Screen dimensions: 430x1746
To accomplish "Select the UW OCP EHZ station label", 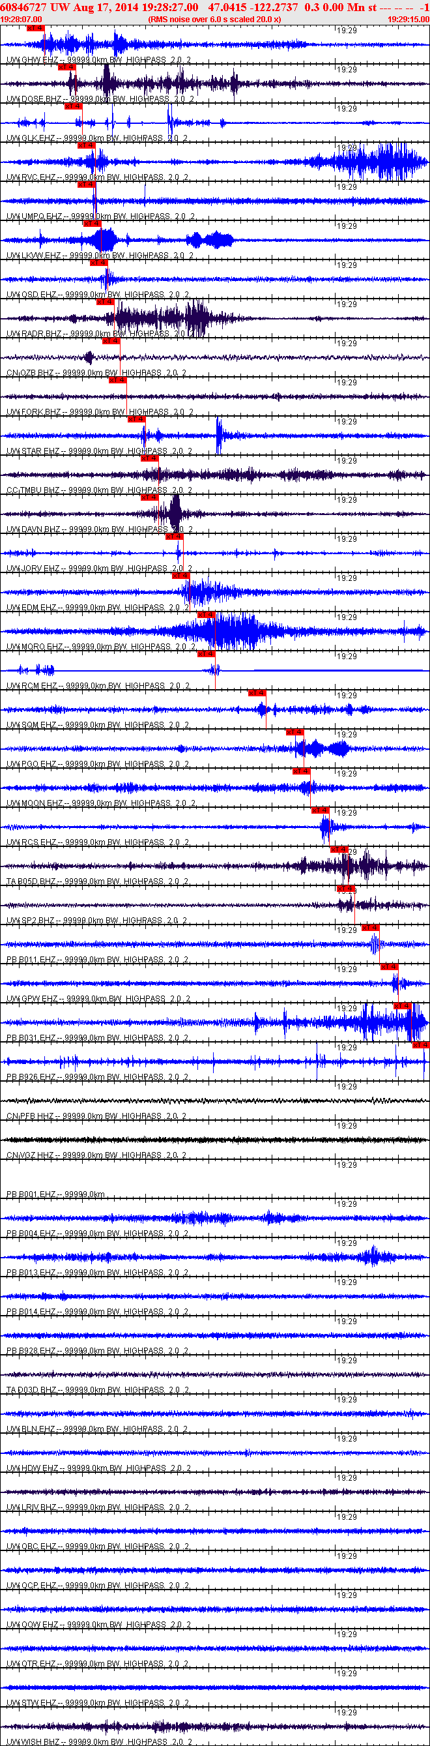I will click(98, 1586).
